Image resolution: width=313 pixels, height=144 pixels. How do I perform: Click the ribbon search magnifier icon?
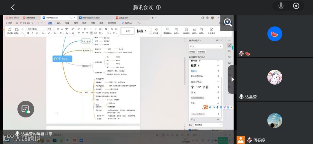point(139,23)
